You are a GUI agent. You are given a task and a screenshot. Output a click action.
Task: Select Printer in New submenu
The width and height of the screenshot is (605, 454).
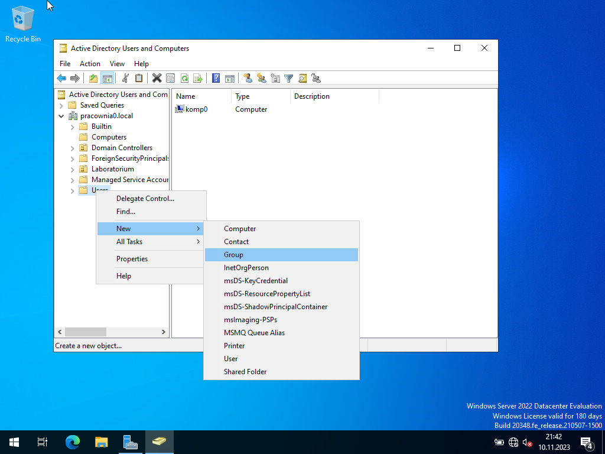[281, 345]
